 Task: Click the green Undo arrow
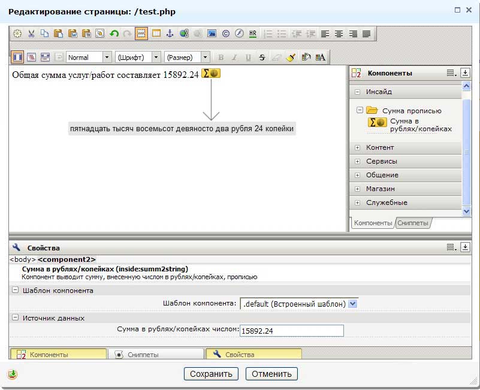click(x=114, y=34)
